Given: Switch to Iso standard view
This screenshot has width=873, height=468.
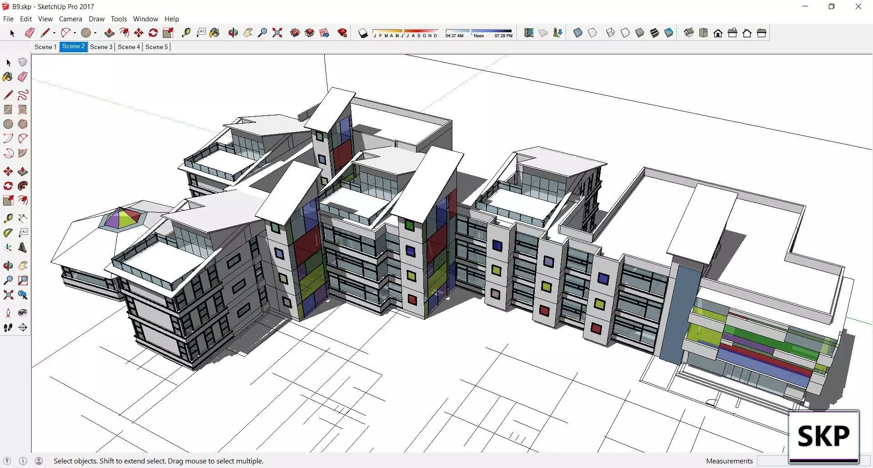Looking at the screenshot, I should click(x=689, y=33).
